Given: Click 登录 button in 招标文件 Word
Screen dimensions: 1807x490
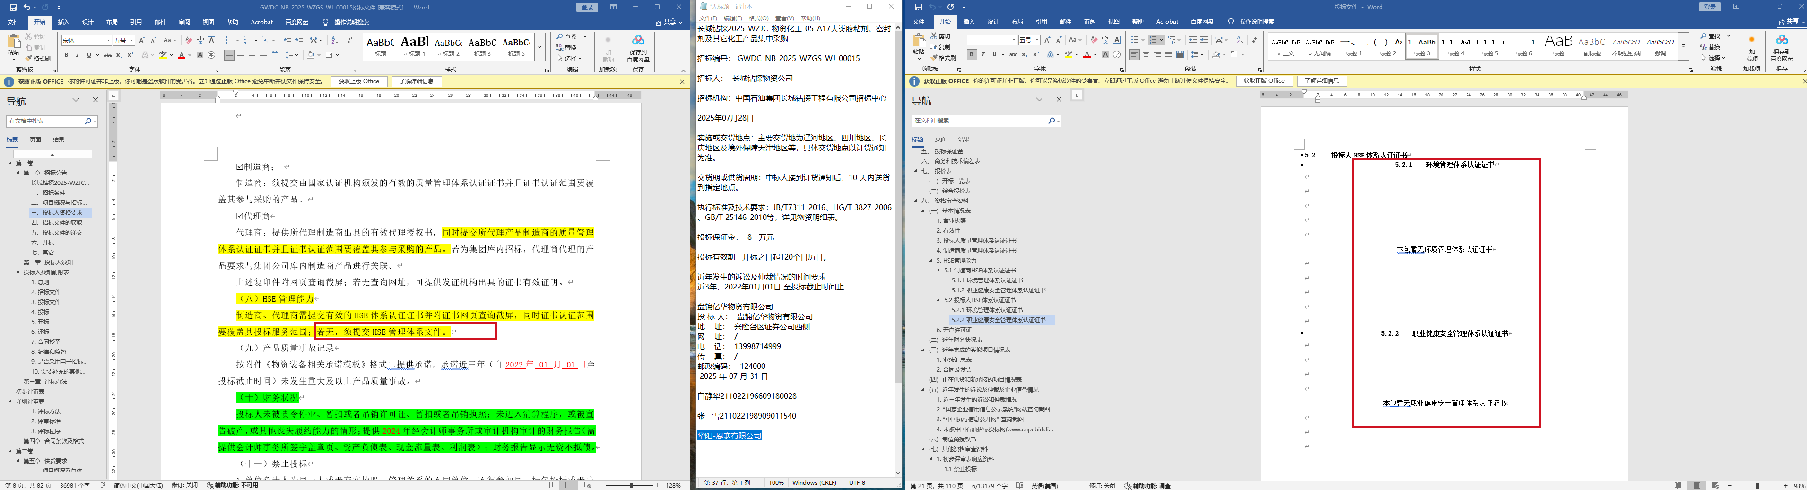Looking at the screenshot, I should tap(587, 7).
